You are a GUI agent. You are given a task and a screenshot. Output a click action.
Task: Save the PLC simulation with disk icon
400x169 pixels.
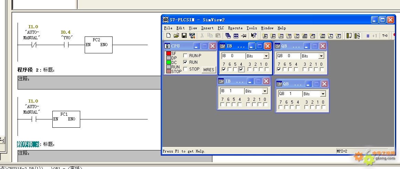click(184, 36)
